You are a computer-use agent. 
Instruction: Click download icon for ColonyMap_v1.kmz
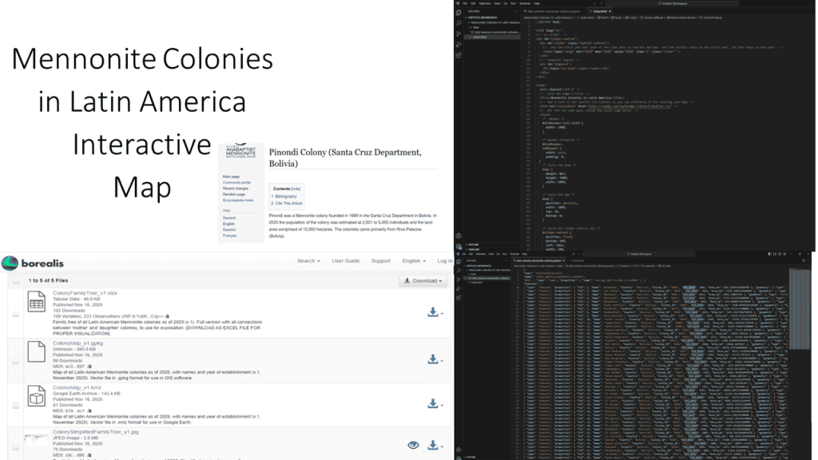pyautogui.click(x=434, y=404)
